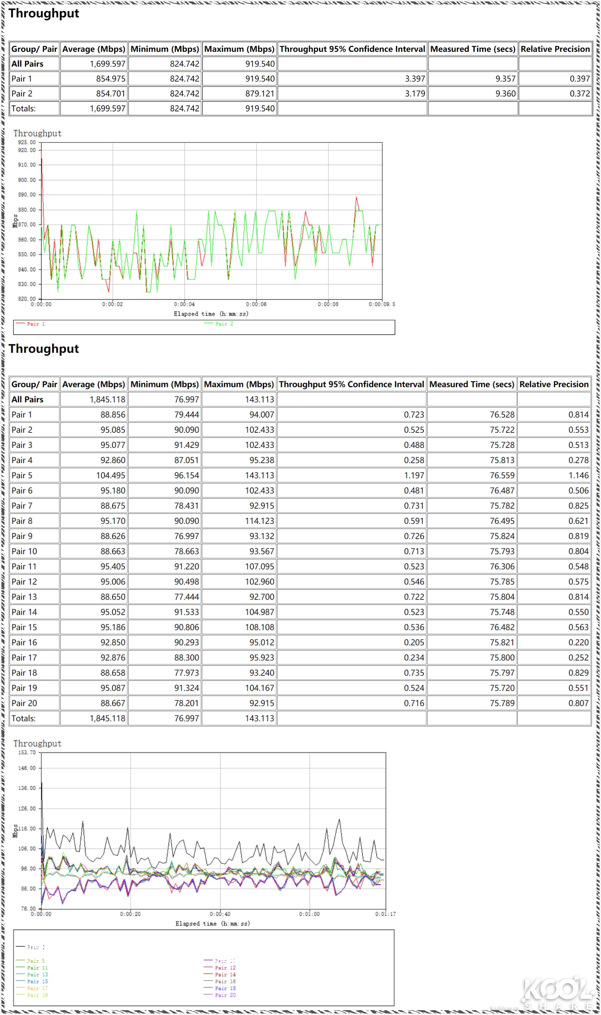The height and width of the screenshot is (1015, 601).
Task: Select Pair 9 minimum value 76.997
Action: click(186, 536)
